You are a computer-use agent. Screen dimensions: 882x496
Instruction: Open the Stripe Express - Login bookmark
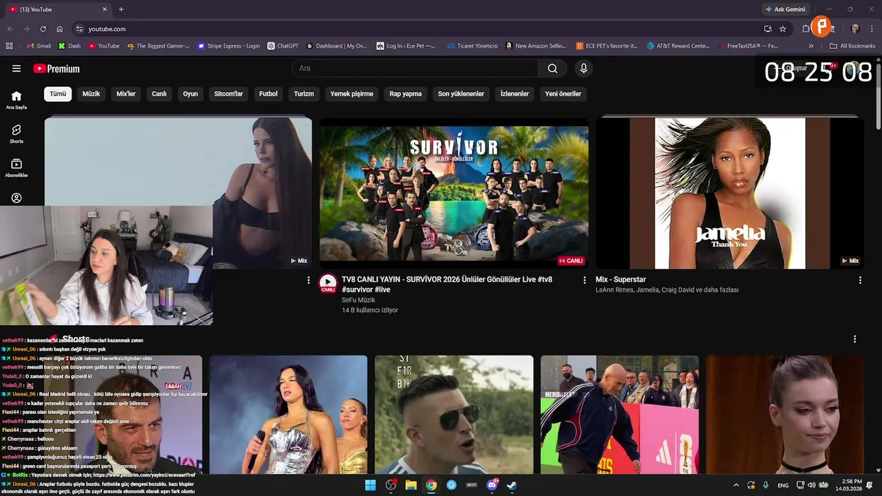229,46
